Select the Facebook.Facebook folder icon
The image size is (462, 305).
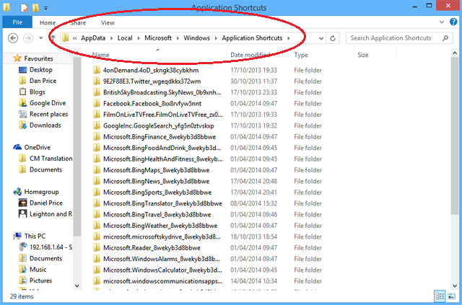(x=96, y=103)
